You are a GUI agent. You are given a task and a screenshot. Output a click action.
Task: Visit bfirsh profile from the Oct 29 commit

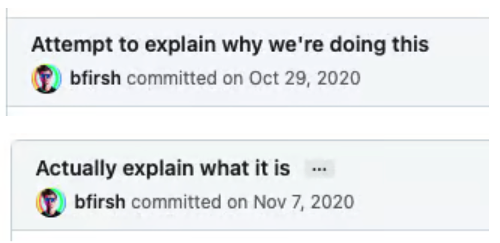pyautogui.click(x=95, y=78)
